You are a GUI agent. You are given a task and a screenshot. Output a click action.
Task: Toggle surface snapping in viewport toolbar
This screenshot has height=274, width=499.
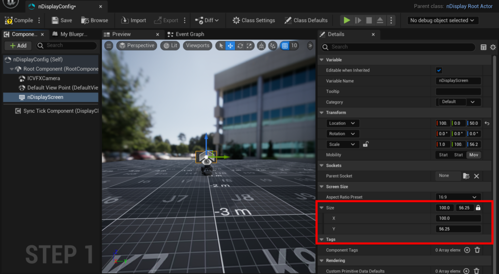(273, 46)
